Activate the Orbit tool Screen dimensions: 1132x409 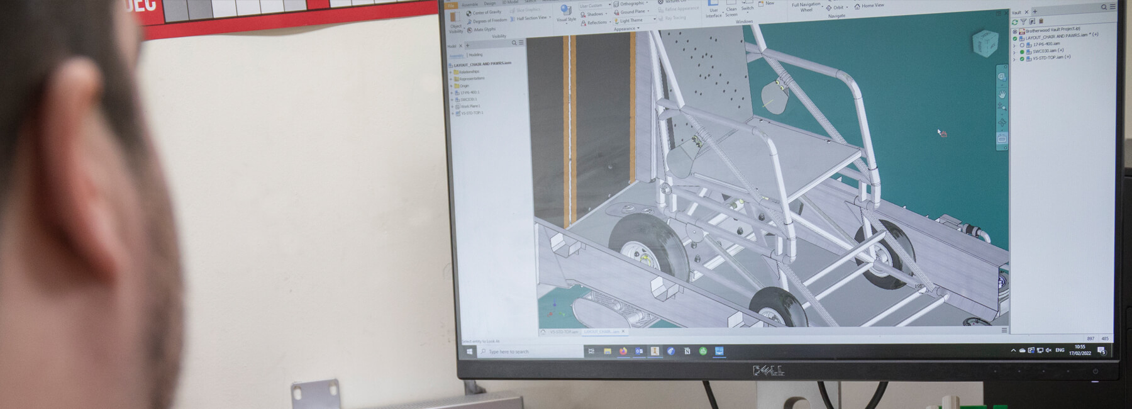(835, 8)
